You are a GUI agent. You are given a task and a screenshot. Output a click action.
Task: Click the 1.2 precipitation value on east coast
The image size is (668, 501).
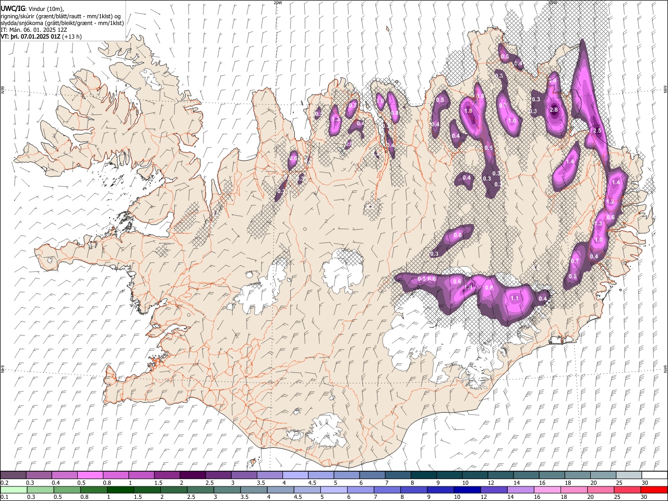pyautogui.click(x=609, y=202)
